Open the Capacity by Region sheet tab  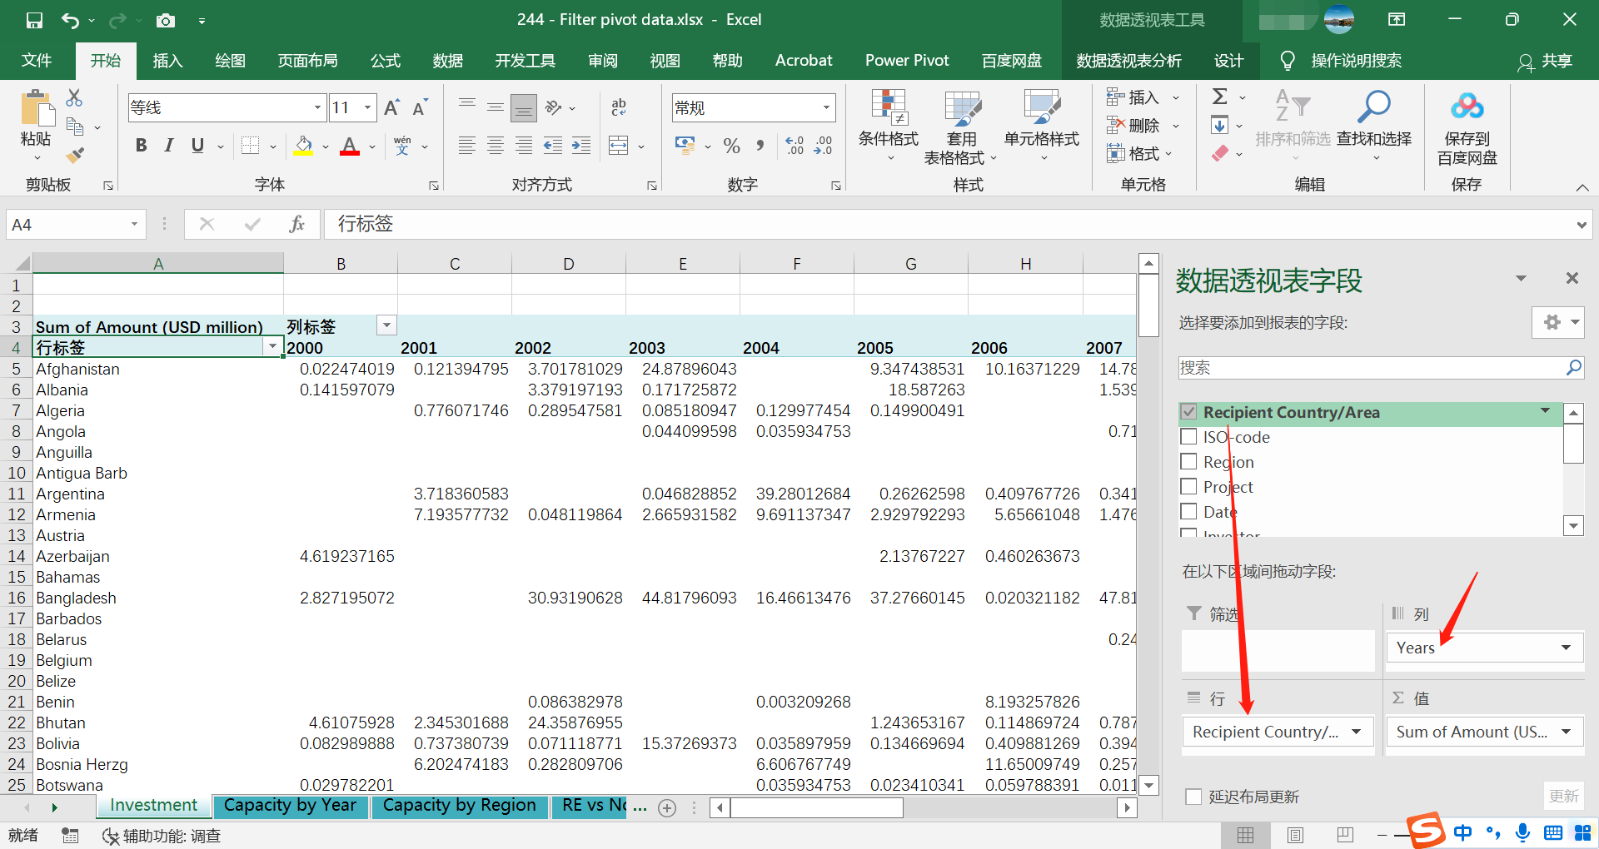click(x=459, y=806)
